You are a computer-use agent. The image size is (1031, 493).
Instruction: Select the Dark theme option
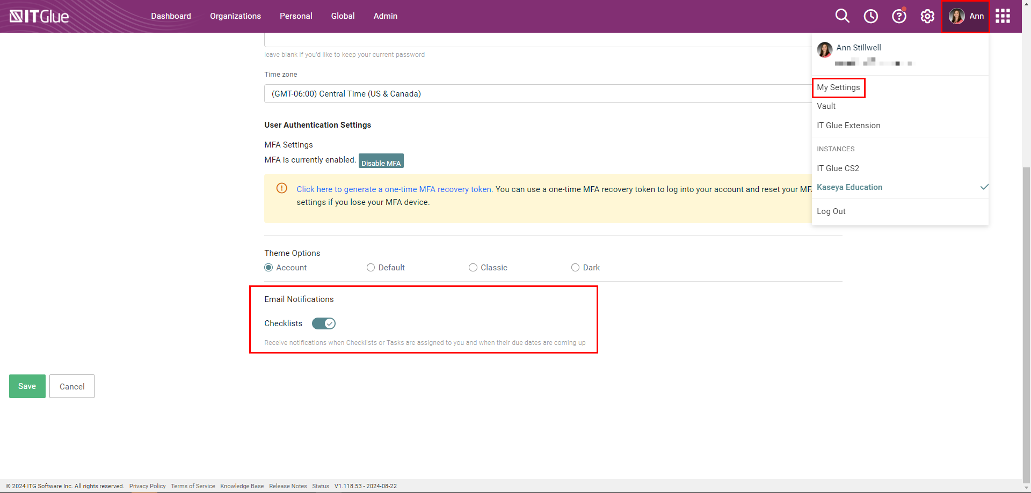click(575, 268)
